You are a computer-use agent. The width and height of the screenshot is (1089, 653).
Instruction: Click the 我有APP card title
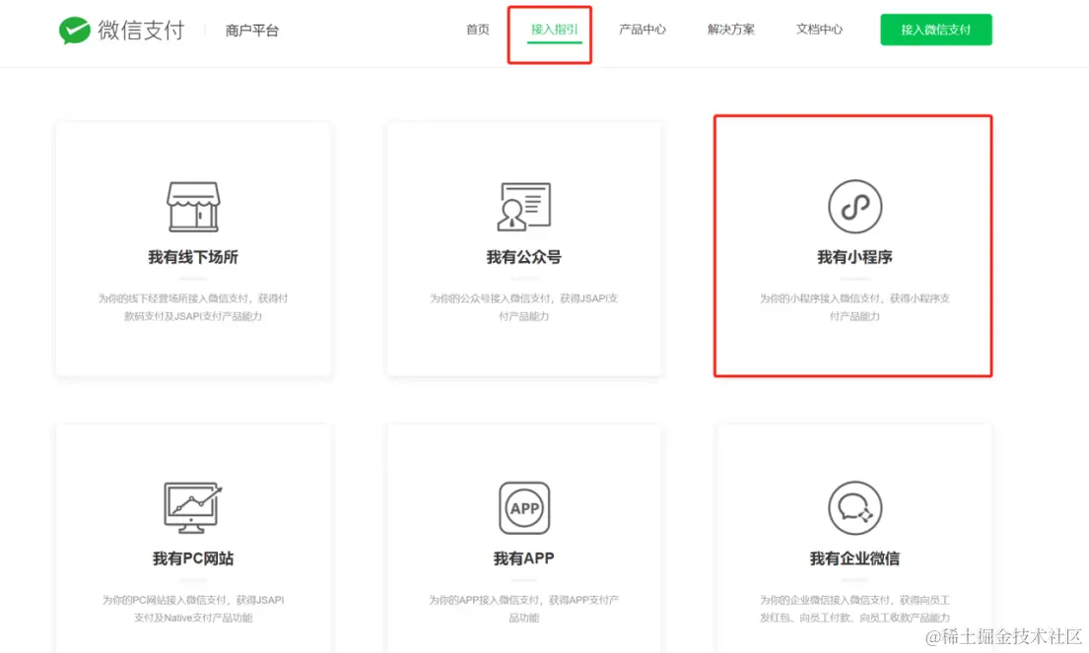(x=523, y=558)
